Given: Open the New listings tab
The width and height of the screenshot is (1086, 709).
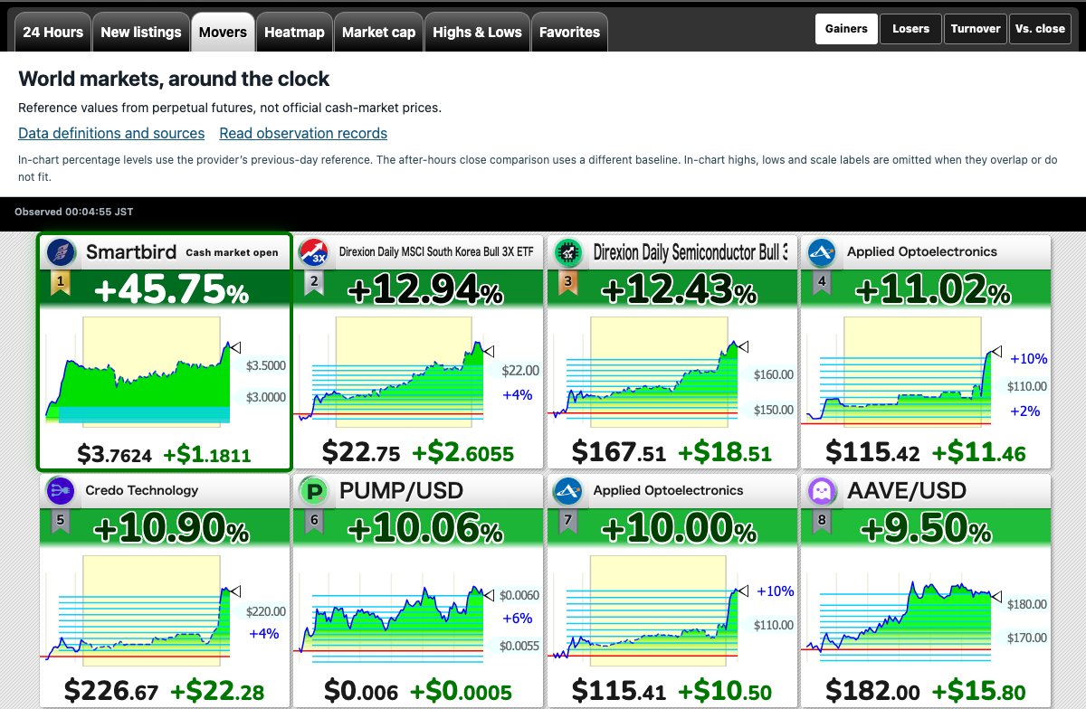Looking at the screenshot, I should pyautogui.click(x=141, y=33).
